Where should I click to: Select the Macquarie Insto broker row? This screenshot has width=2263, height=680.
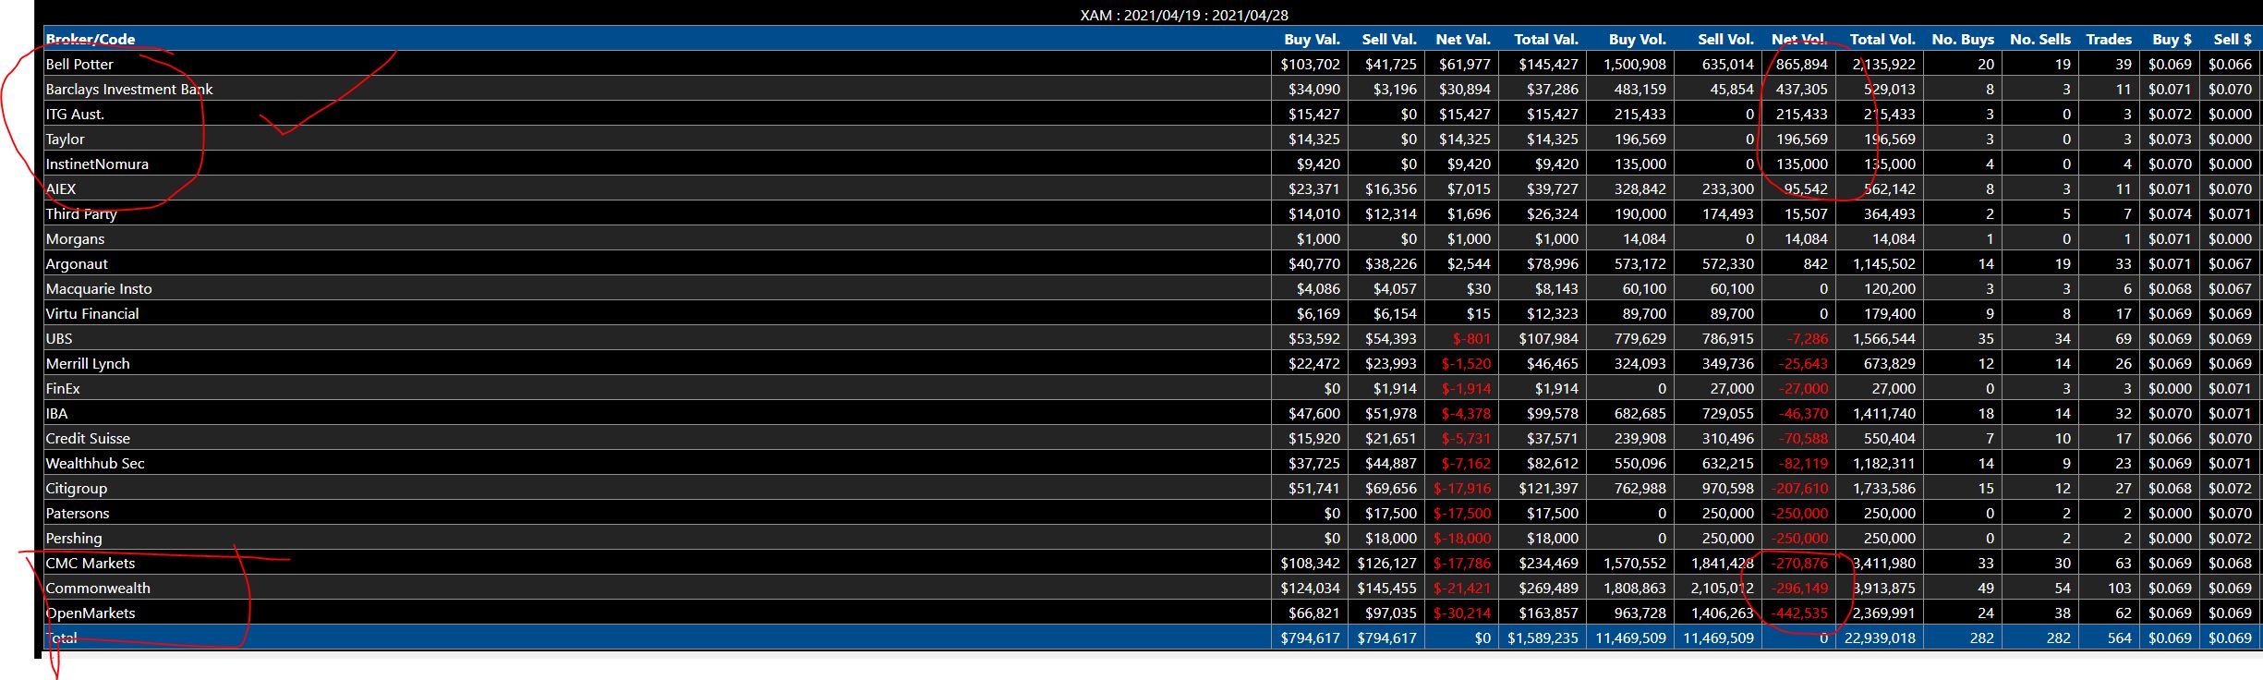click(1150, 288)
